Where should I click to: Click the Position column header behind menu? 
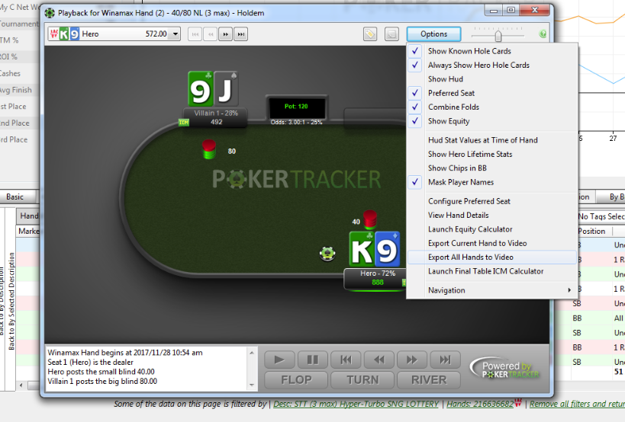[591, 231]
